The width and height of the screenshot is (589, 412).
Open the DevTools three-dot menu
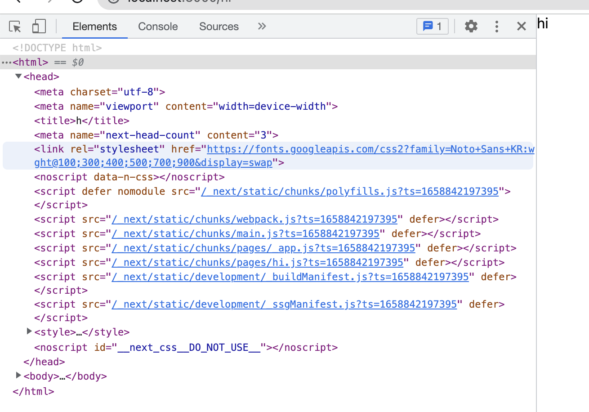coord(496,27)
